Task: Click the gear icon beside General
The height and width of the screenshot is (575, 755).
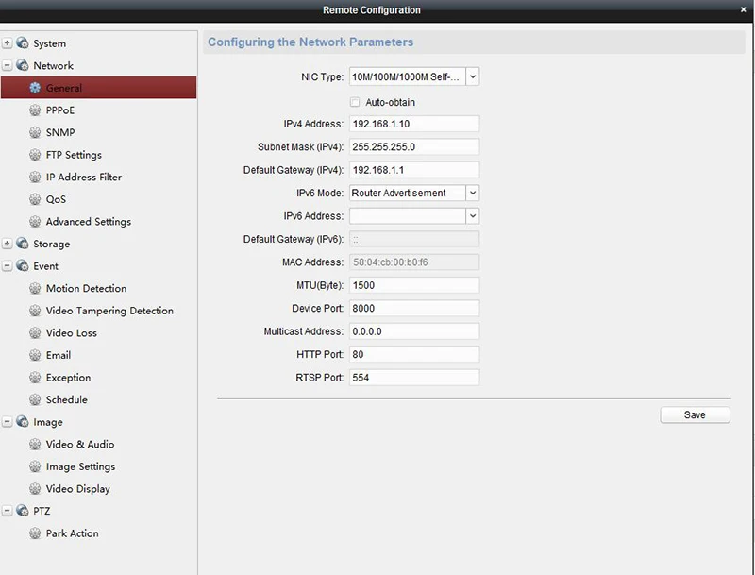Action: click(x=35, y=88)
